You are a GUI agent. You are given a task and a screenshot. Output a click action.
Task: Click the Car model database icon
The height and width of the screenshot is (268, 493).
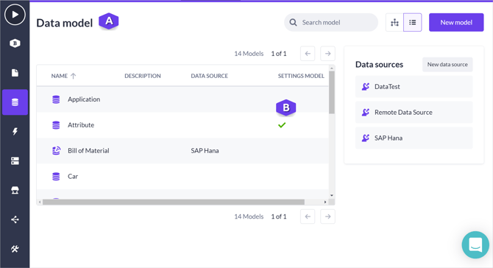tap(56, 177)
